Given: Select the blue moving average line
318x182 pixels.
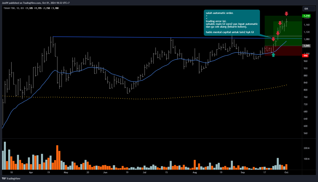Looking at the screenshot, I should click(93, 68).
